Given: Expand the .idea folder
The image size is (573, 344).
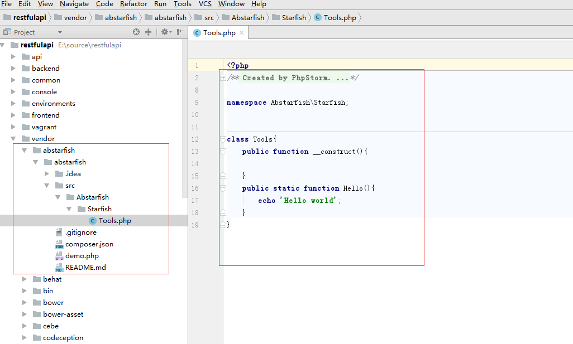Looking at the screenshot, I should click(x=47, y=173).
